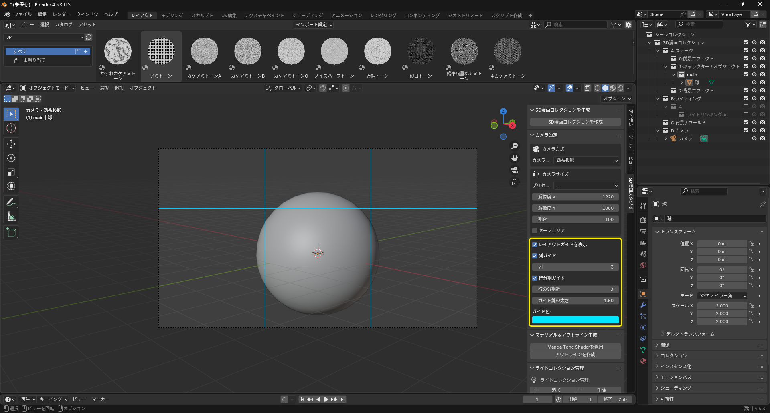Hide A:ステージ collection with eye icon
Image resolution: width=770 pixels, height=413 pixels.
tap(754, 50)
